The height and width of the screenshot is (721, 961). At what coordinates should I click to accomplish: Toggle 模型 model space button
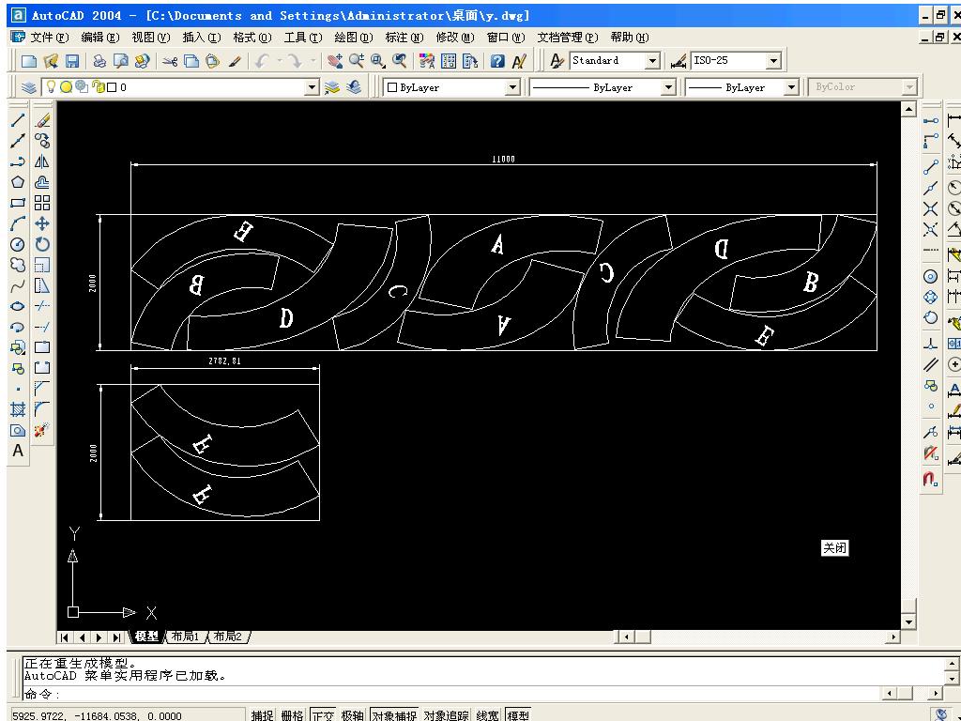[518, 714]
